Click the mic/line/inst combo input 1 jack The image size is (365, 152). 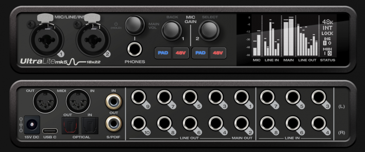point(46,40)
